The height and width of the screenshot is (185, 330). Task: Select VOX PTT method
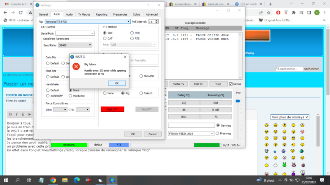tap(105, 33)
